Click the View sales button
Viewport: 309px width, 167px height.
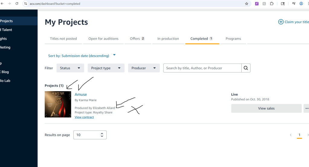[266, 108]
